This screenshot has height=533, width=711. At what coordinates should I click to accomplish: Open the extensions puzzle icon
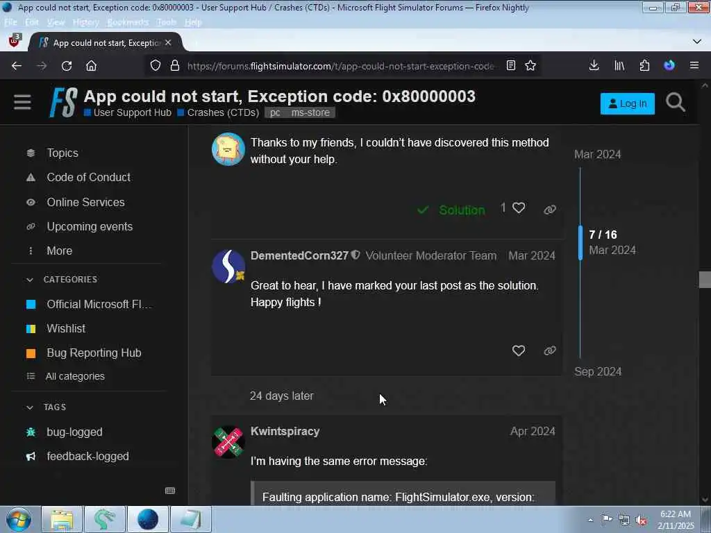(644, 66)
